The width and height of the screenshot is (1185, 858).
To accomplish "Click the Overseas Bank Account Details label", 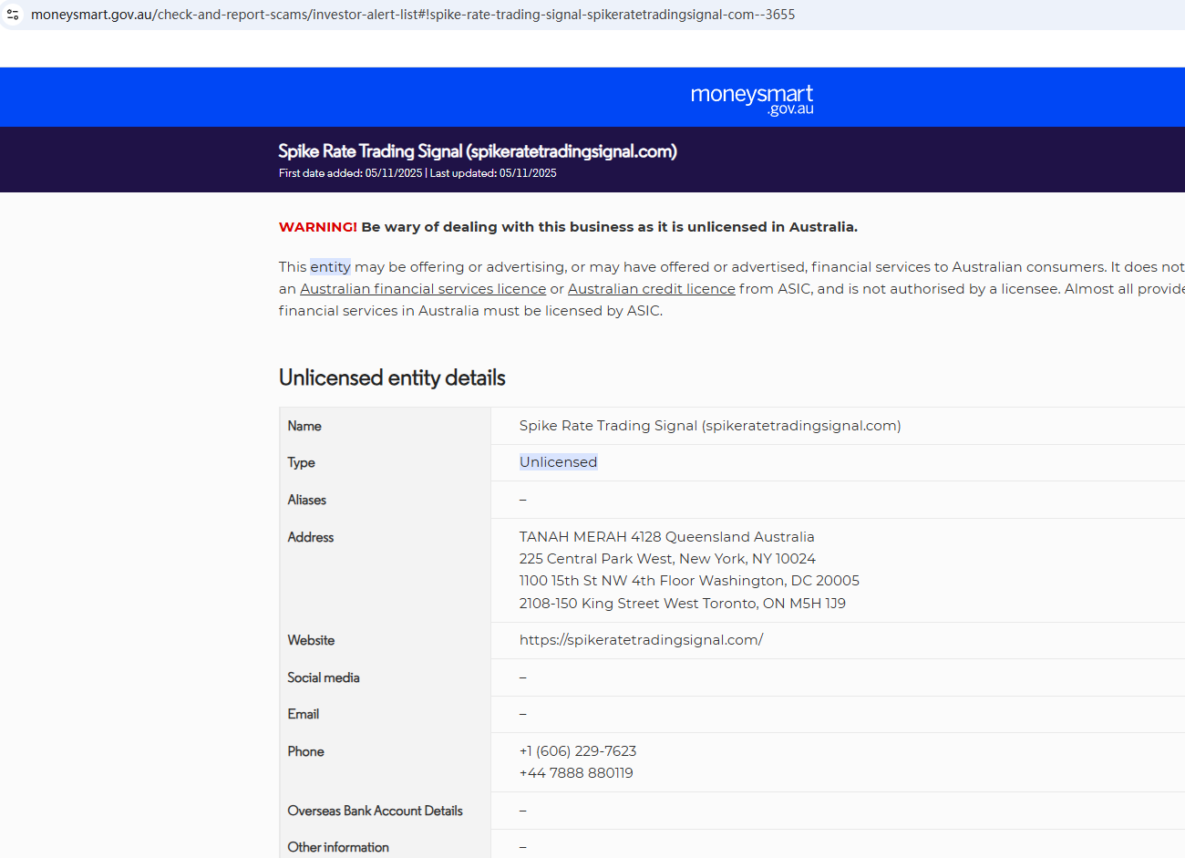I will coord(376,811).
